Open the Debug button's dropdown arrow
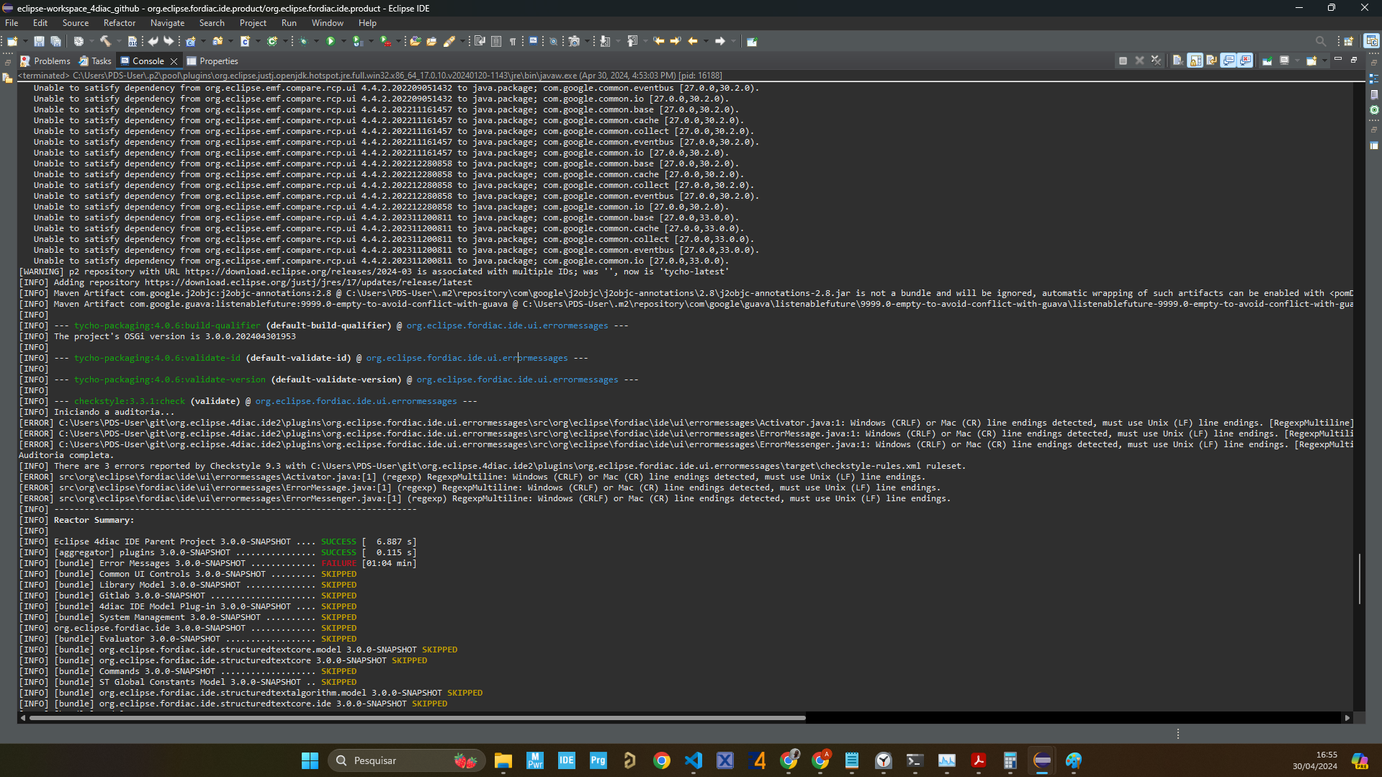Viewport: 1382px width, 777px height. point(316,41)
